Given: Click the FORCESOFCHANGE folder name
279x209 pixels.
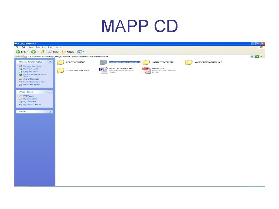Looking at the screenshot, I should 76,62.
